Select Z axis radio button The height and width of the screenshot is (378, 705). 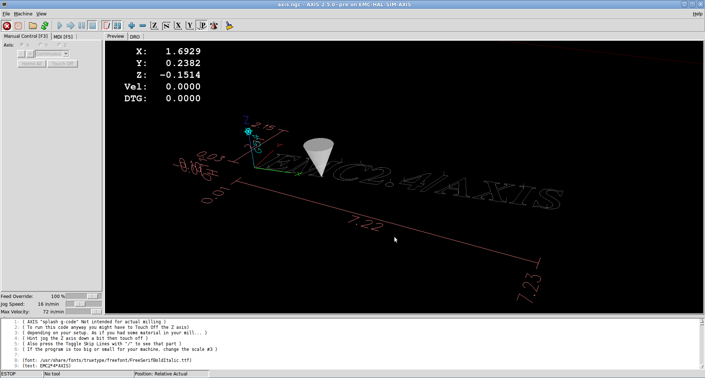[x=59, y=45]
